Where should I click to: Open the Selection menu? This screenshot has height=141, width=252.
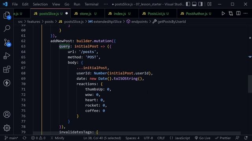coord(40,4)
